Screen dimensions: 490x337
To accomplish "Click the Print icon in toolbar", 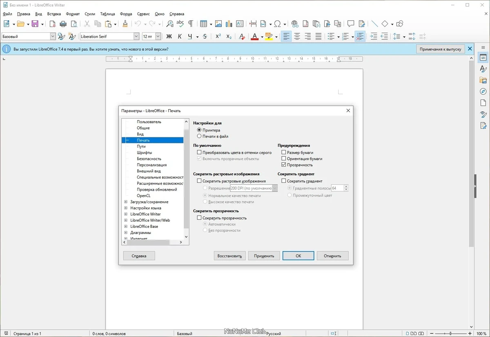I will tap(63, 24).
